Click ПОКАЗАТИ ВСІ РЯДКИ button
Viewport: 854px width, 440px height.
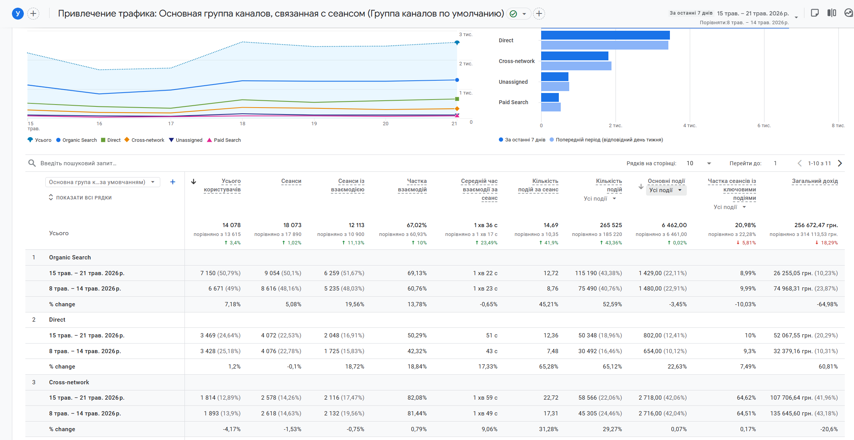coord(80,198)
